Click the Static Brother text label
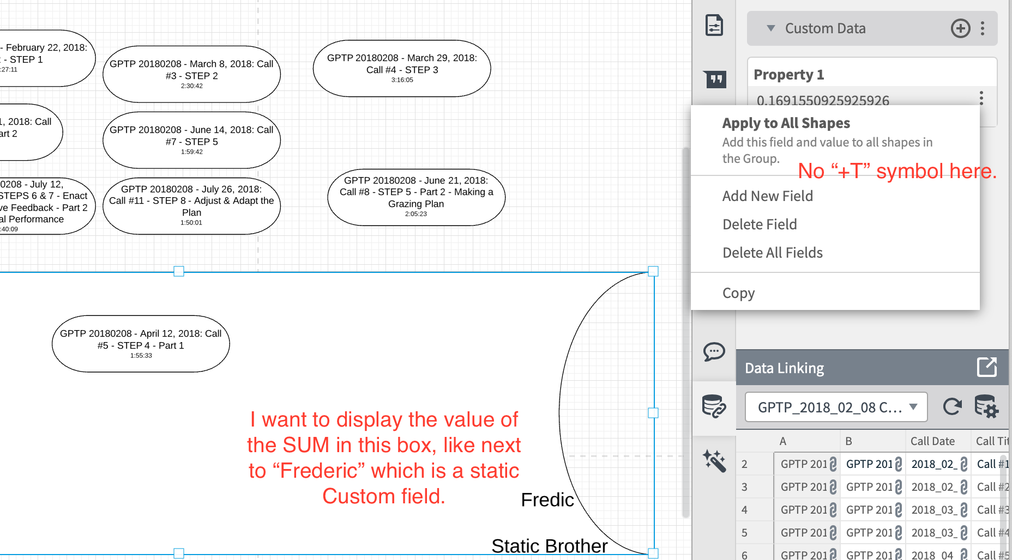1012x560 pixels. point(549,546)
